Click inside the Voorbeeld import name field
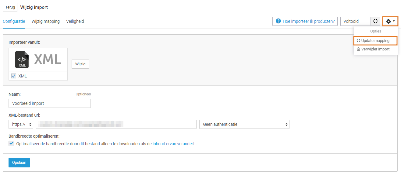The image size is (401, 175). point(49,103)
